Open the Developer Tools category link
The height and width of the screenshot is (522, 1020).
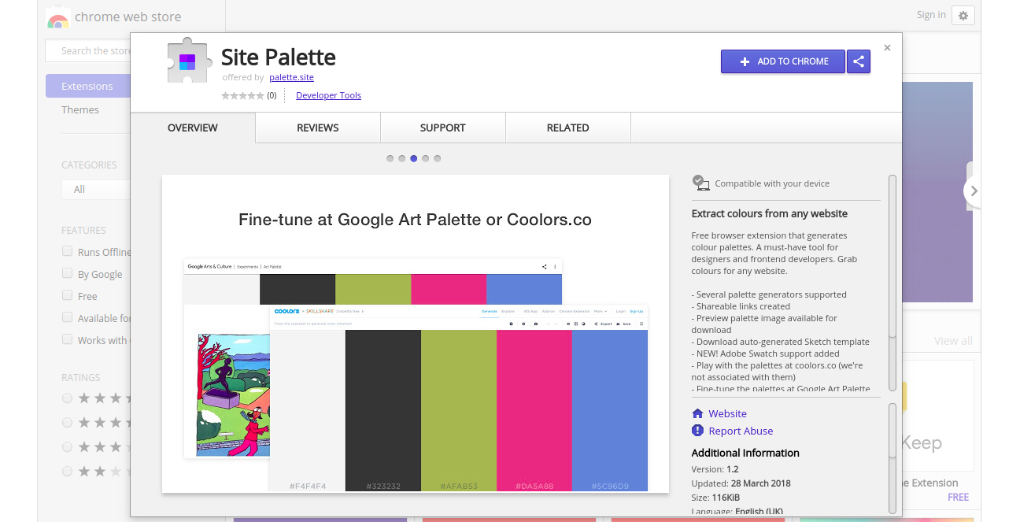click(x=328, y=95)
